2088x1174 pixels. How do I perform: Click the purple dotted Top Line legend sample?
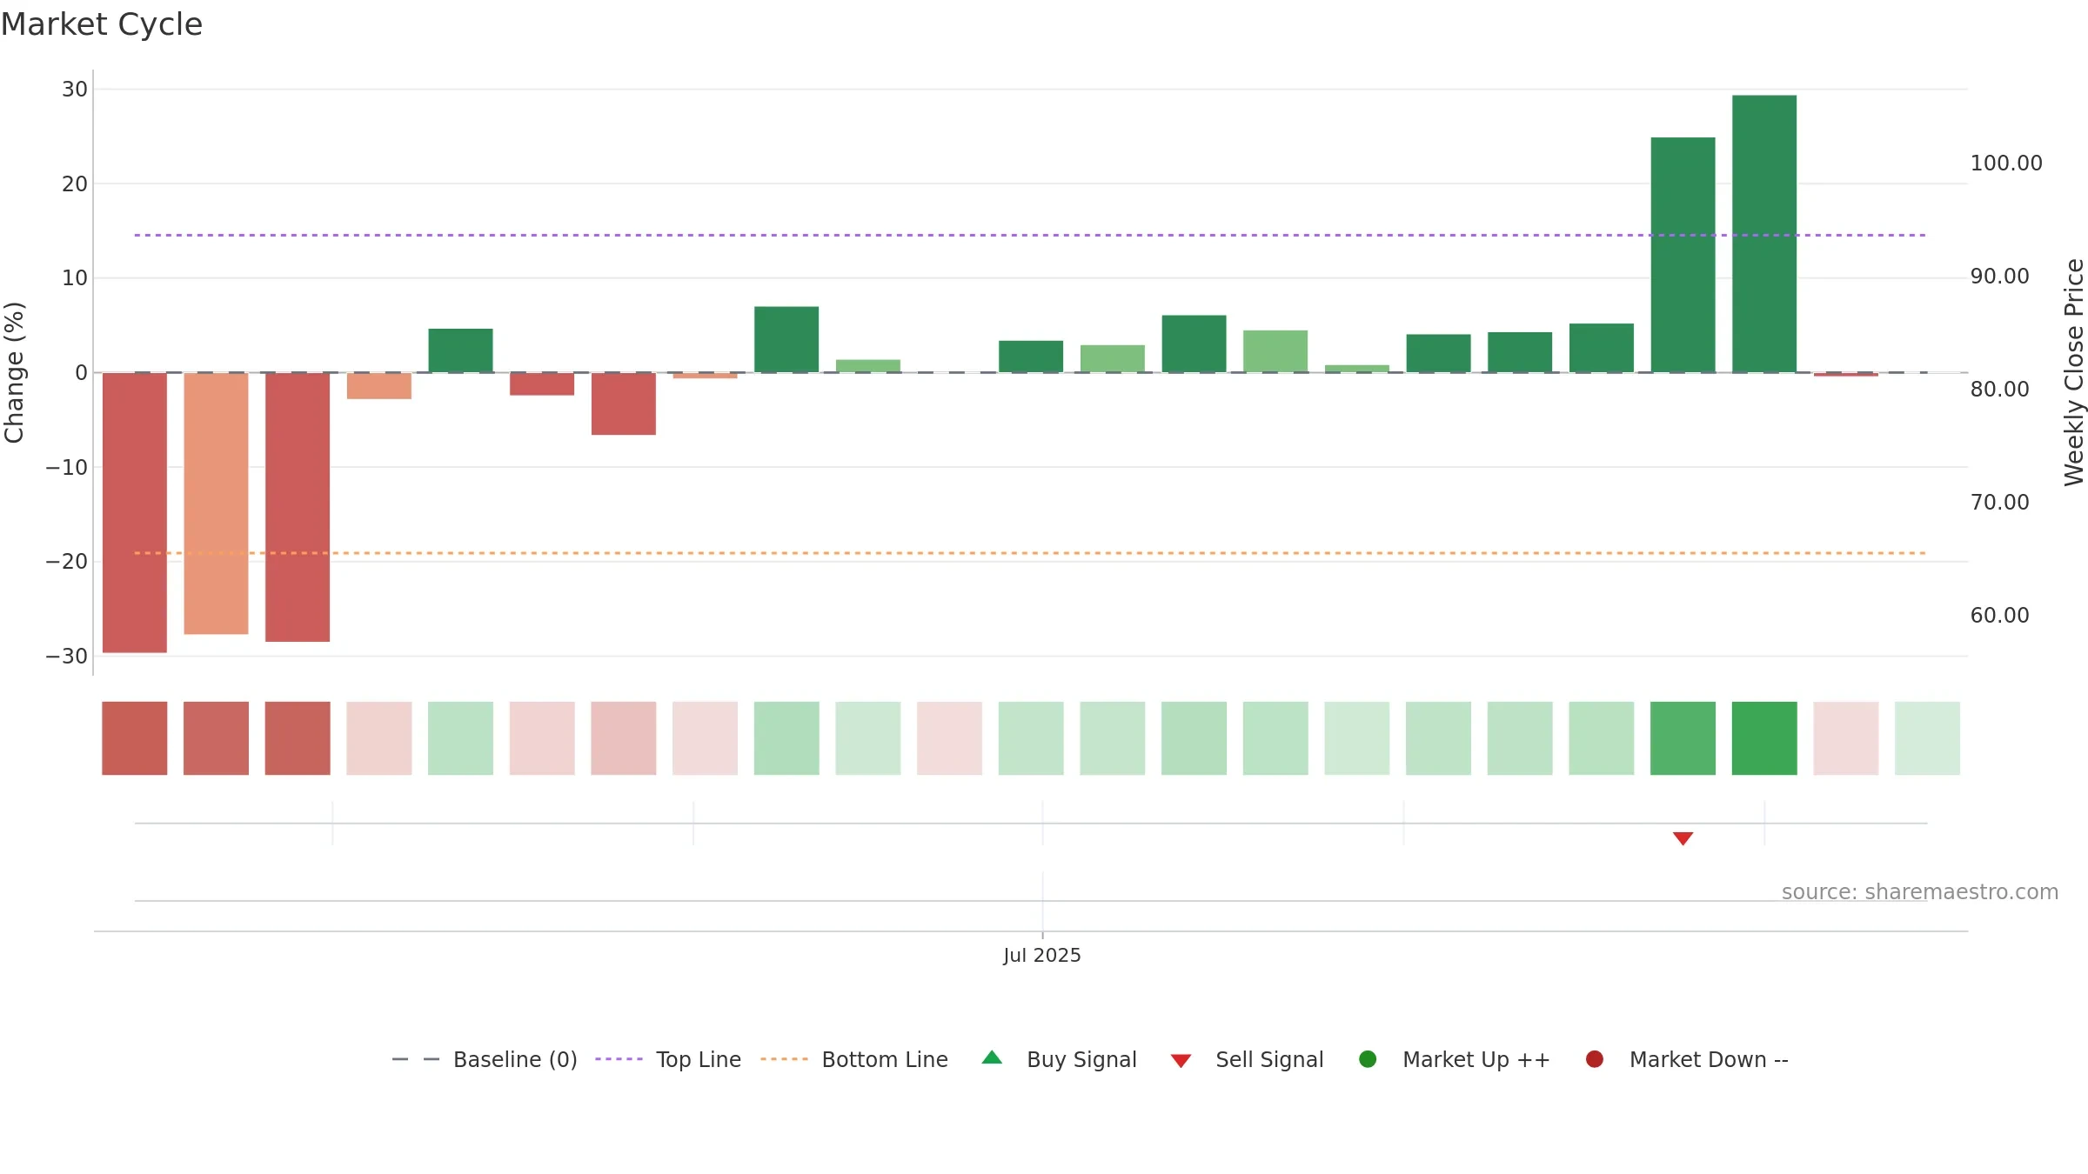click(x=619, y=1059)
